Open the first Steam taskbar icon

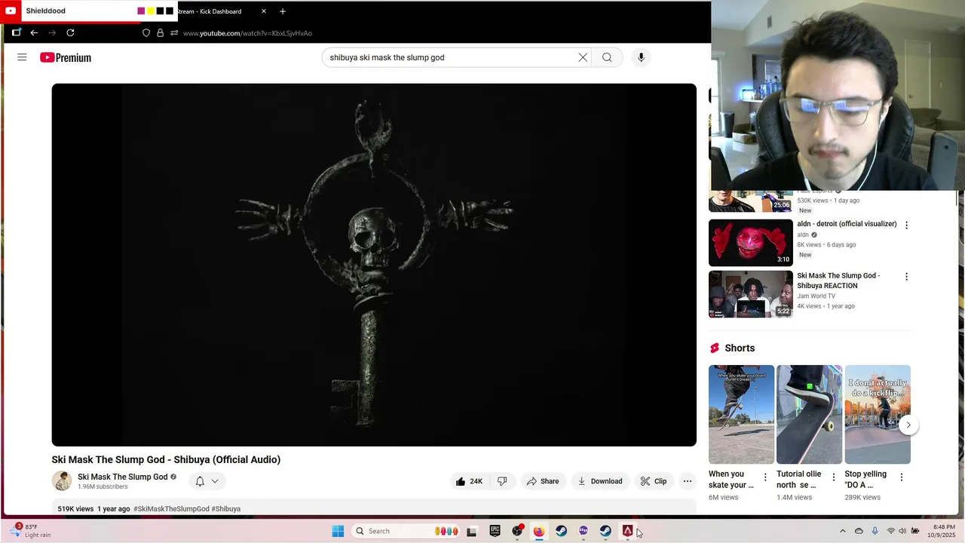pyautogui.click(x=561, y=531)
